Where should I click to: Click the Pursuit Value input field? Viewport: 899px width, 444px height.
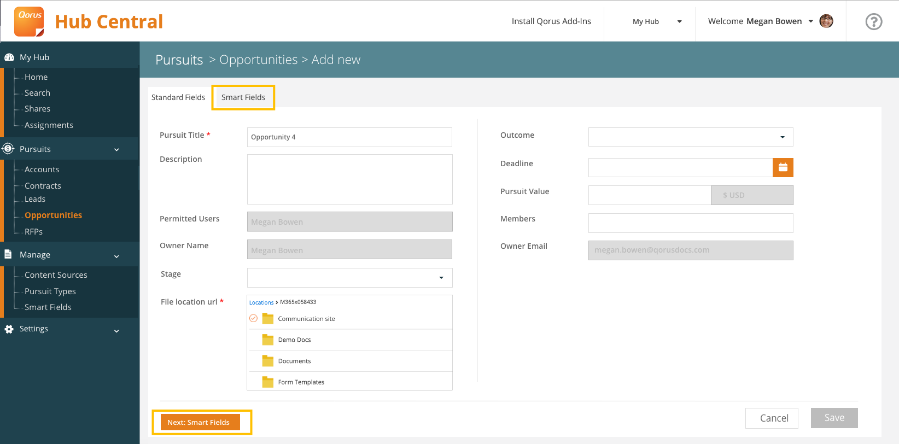(x=650, y=195)
